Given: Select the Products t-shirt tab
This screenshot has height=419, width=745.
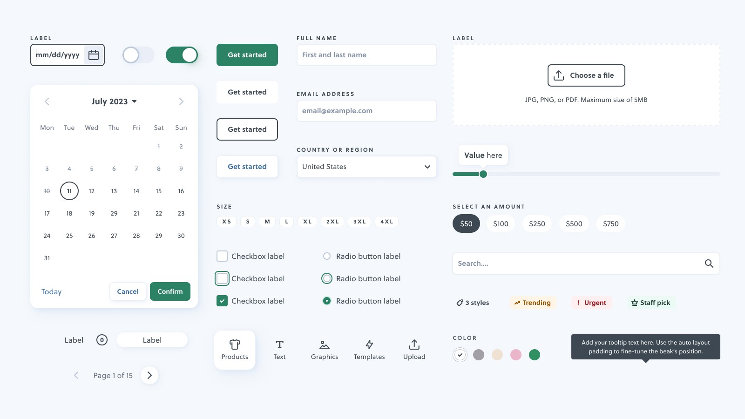Looking at the screenshot, I should tap(235, 350).
